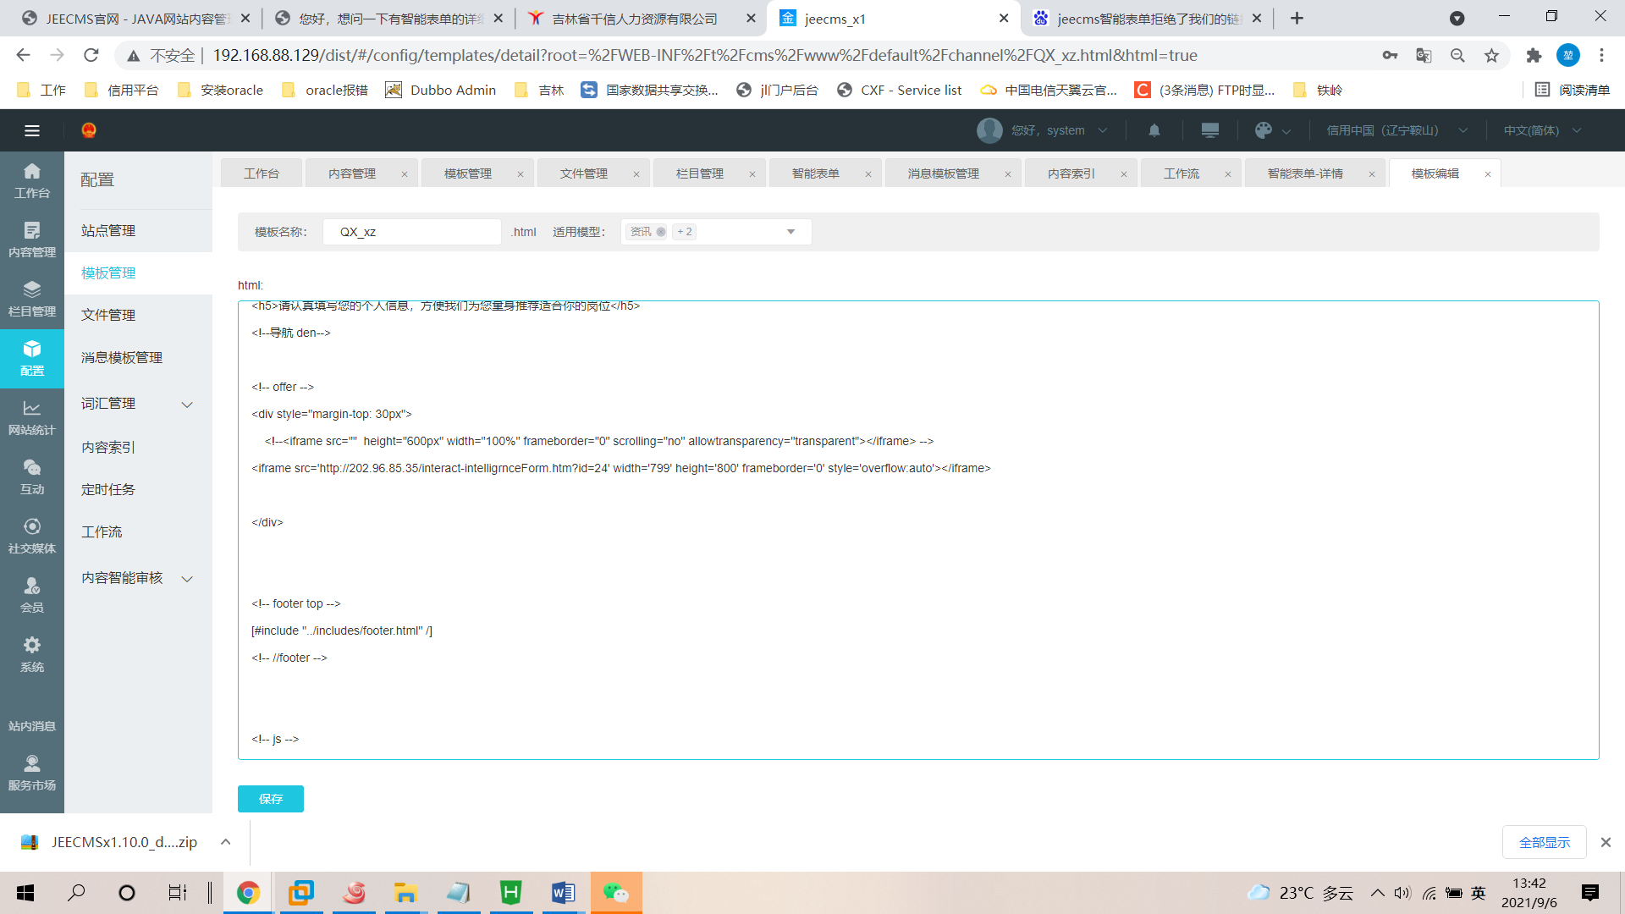Open the theme palette icon
Image resolution: width=1625 pixels, height=914 pixels.
pos(1264,130)
